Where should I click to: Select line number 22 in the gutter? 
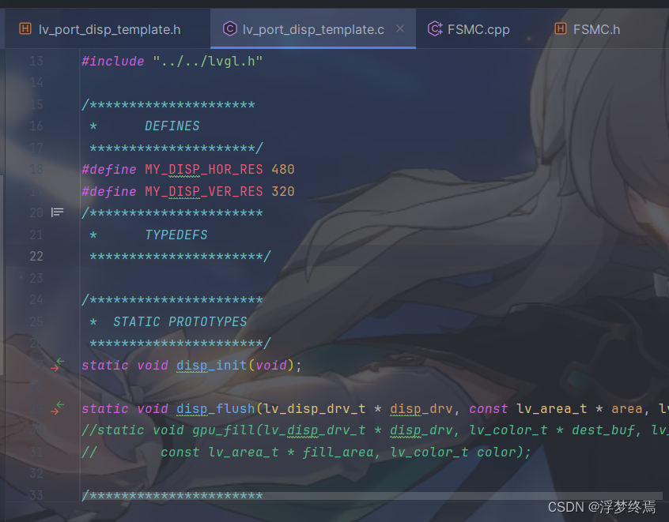point(36,256)
